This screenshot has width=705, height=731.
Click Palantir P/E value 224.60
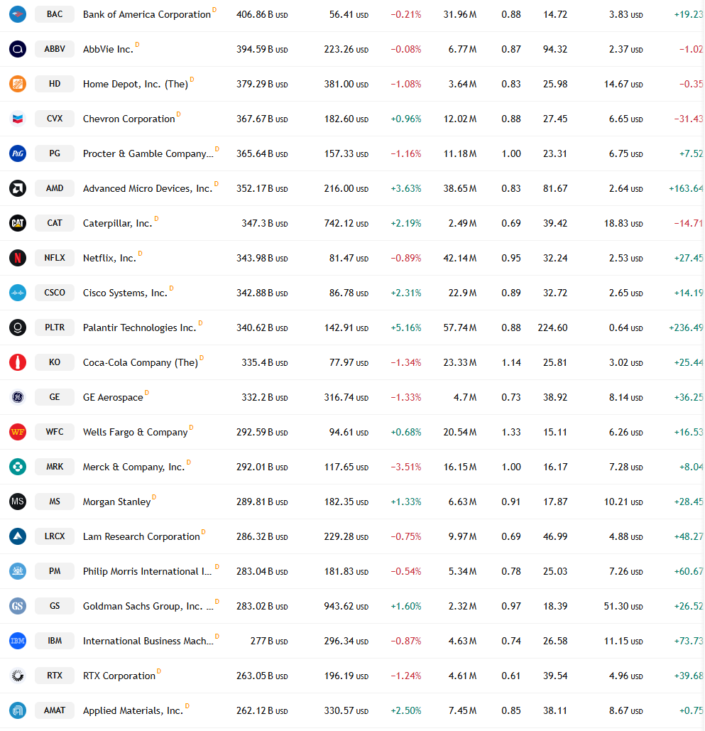point(552,328)
